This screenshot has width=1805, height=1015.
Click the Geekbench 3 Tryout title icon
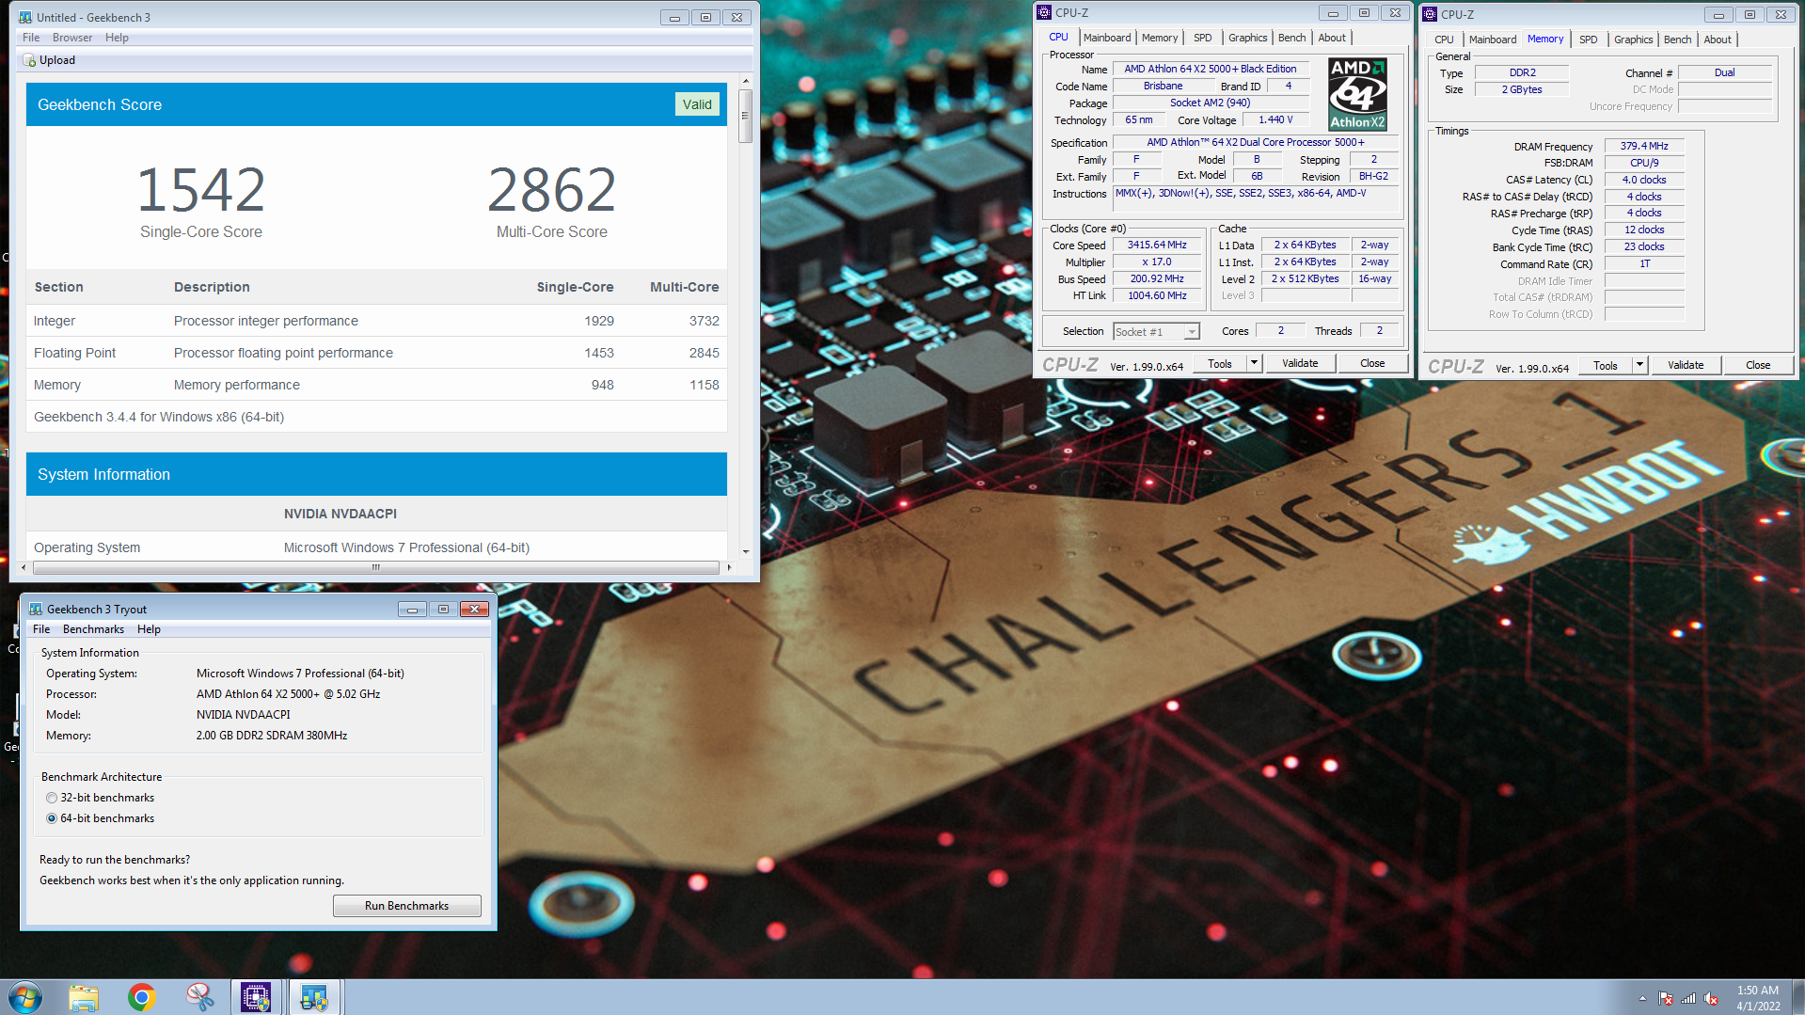click(x=36, y=609)
